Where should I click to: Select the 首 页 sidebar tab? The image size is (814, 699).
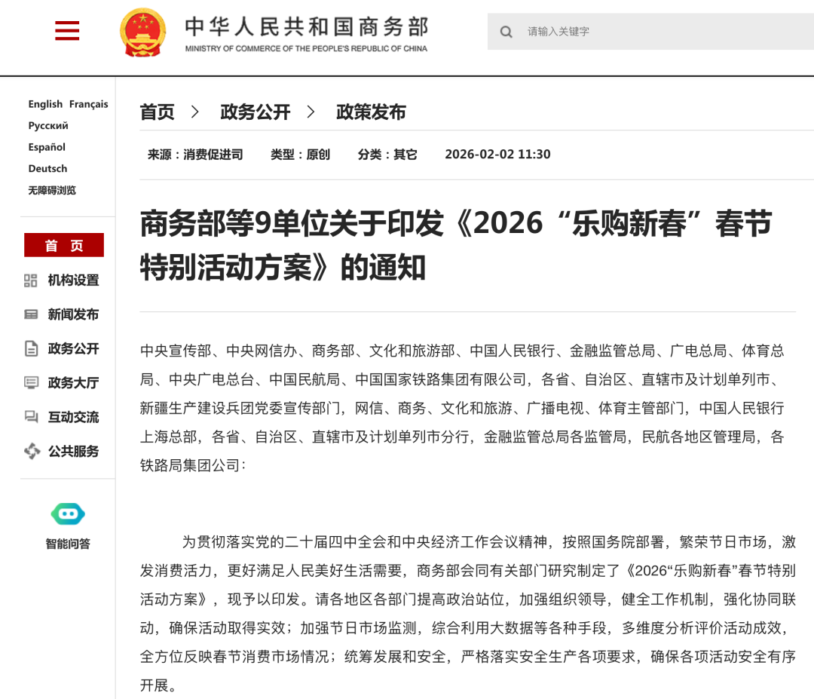[x=63, y=244]
